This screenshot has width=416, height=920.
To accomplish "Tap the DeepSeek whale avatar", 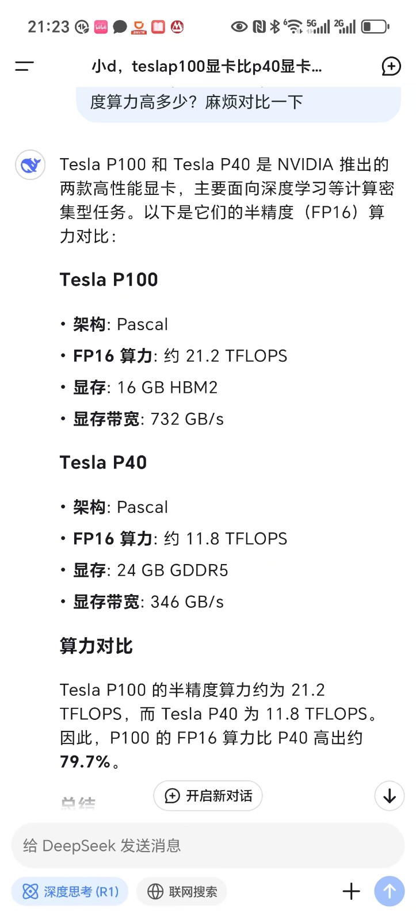I will click(30, 165).
